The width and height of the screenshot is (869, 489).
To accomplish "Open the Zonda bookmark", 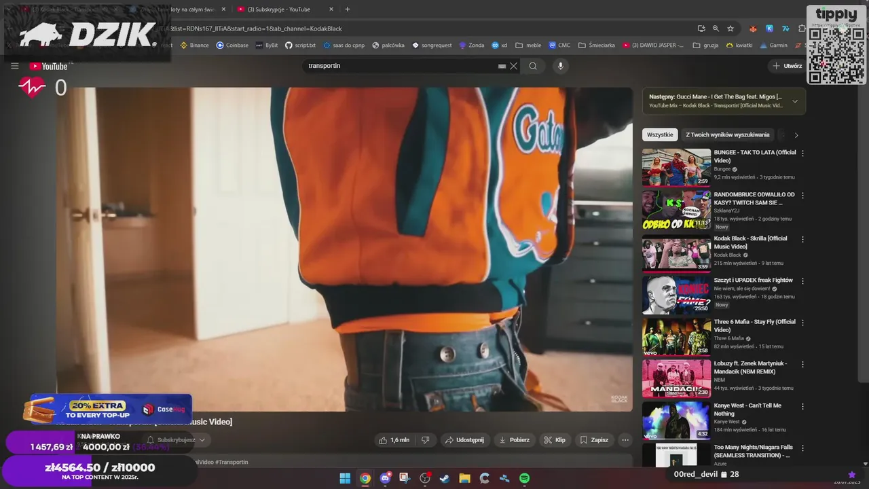I will pyautogui.click(x=472, y=46).
